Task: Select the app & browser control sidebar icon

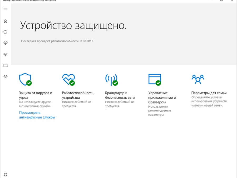Action: point(5,65)
